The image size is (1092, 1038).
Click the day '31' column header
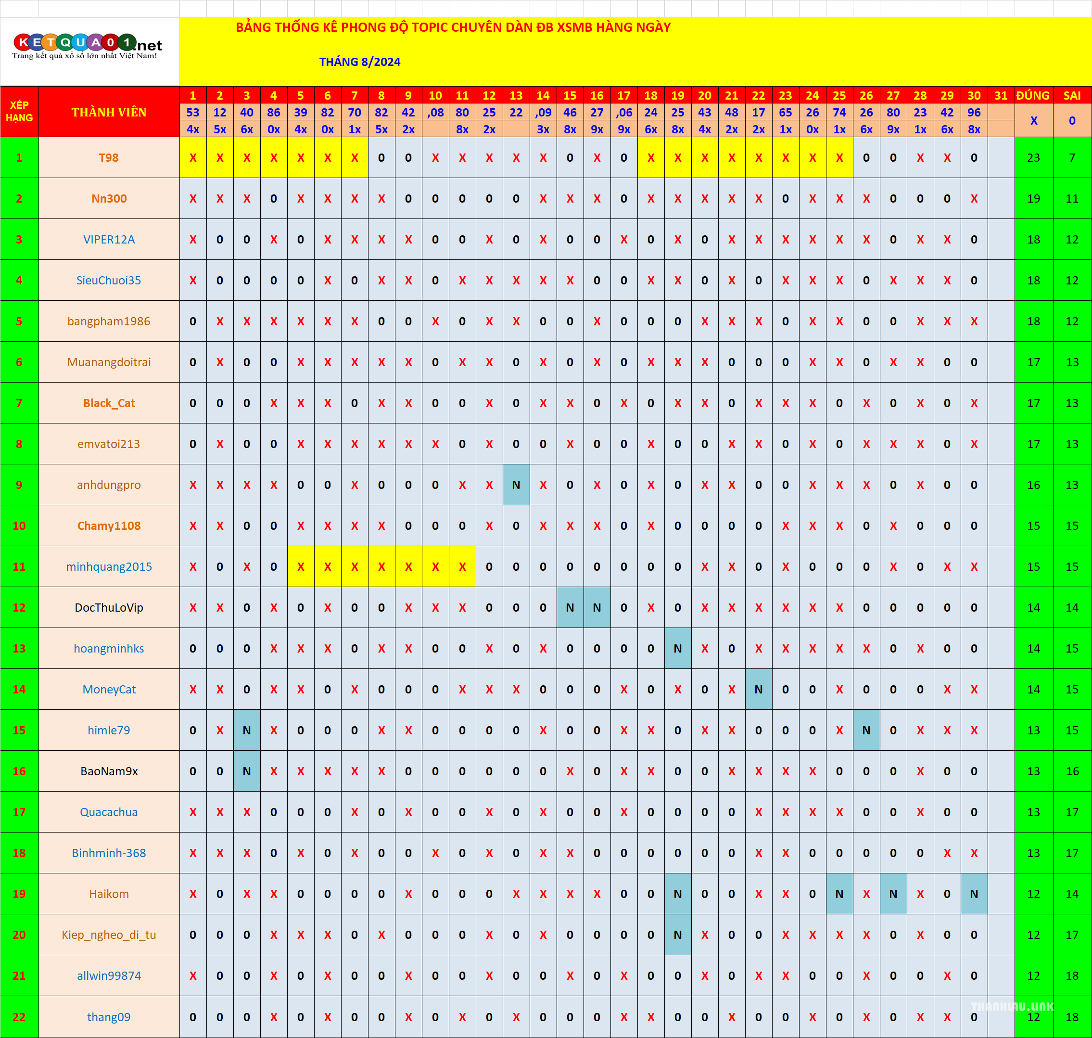1001,95
